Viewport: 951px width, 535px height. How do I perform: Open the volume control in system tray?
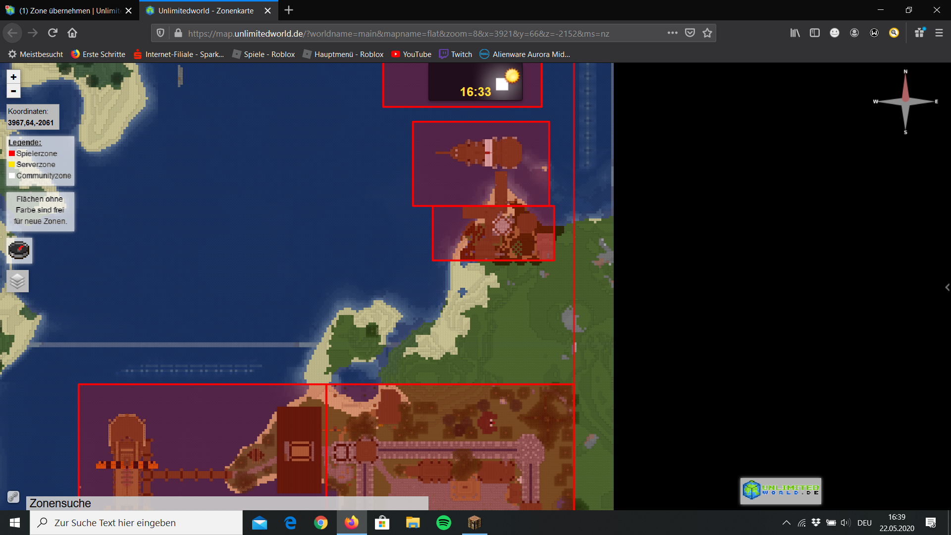[845, 523]
